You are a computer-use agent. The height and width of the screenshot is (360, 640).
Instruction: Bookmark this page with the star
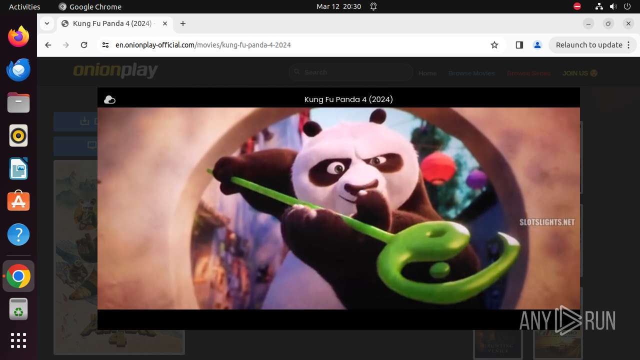click(494, 45)
